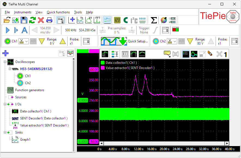The image size is (241, 158).
Task: Open the Instruments menu
Action: [x=23, y=12]
